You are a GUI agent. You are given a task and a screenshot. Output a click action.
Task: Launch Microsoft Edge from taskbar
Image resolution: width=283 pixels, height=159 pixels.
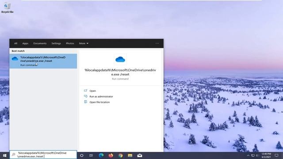click(101, 155)
